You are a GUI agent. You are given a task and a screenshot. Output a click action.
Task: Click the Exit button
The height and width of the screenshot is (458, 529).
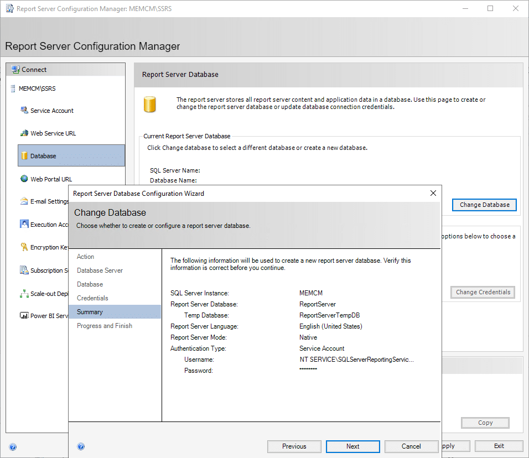(x=499, y=446)
